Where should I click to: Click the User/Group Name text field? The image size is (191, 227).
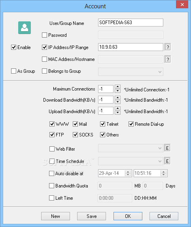coord(130,23)
